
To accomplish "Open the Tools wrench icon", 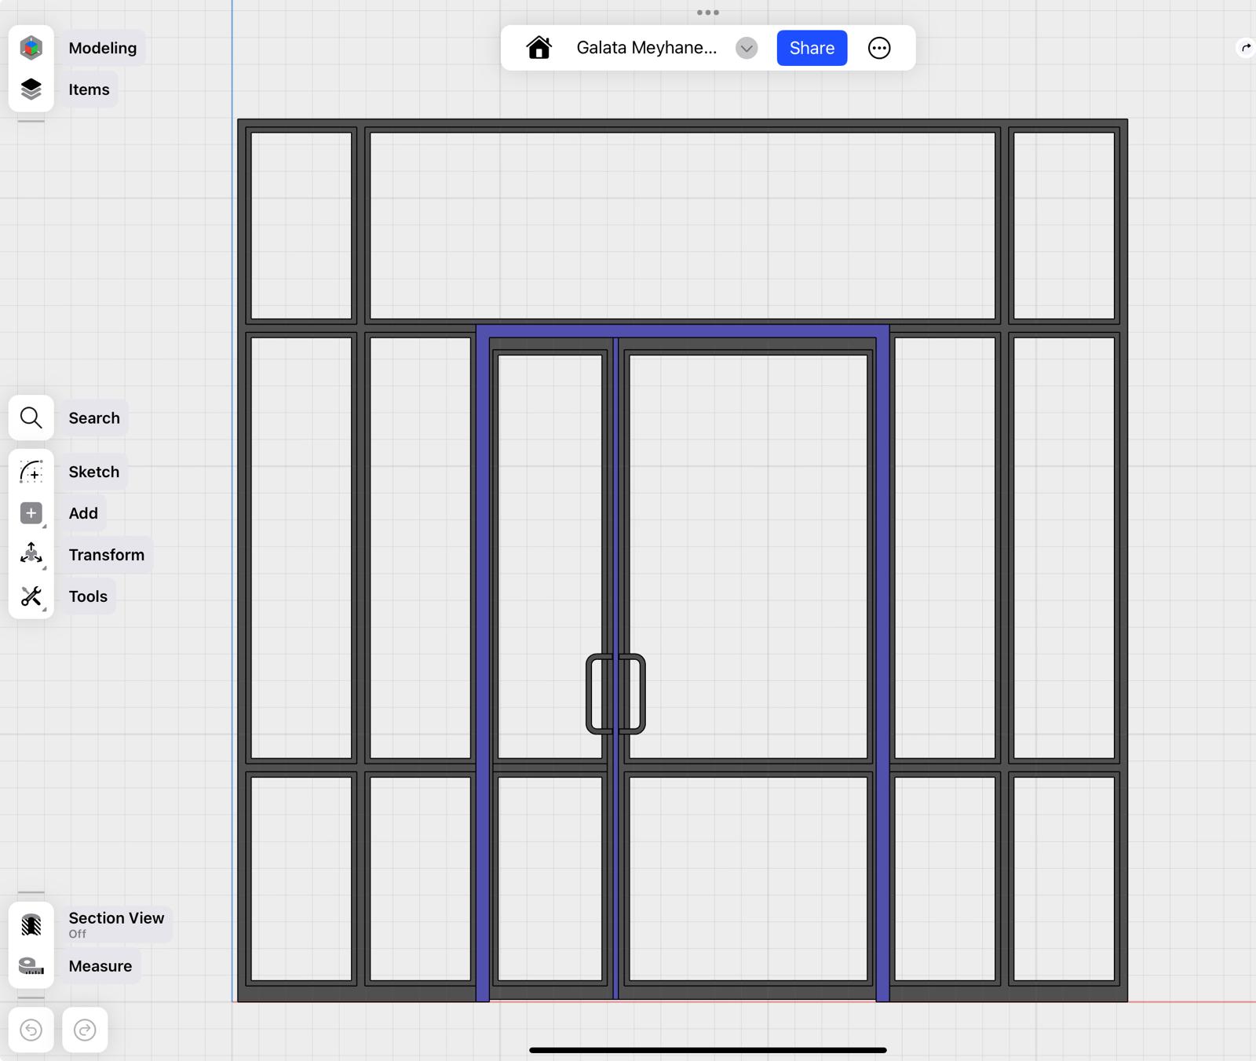I will (31, 596).
